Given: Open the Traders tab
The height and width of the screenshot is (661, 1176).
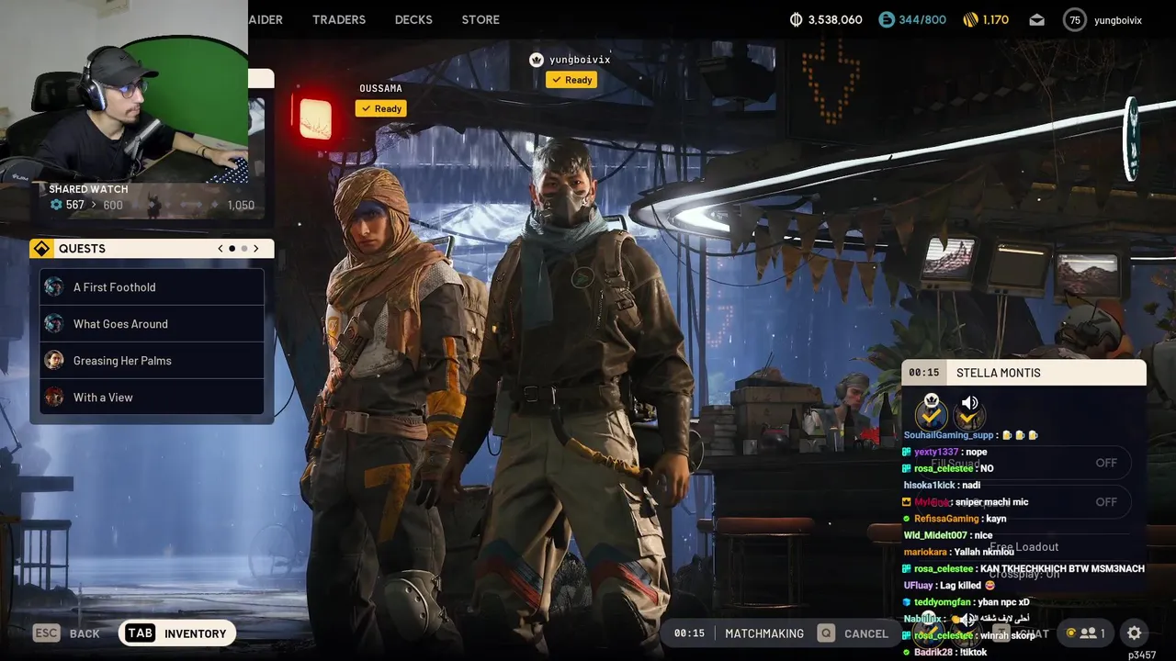Looking at the screenshot, I should click(339, 19).
